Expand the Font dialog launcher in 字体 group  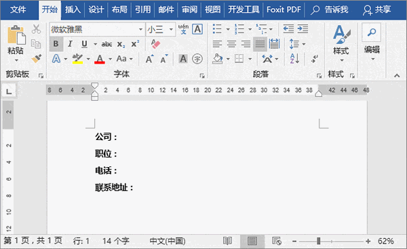point(202,76)
